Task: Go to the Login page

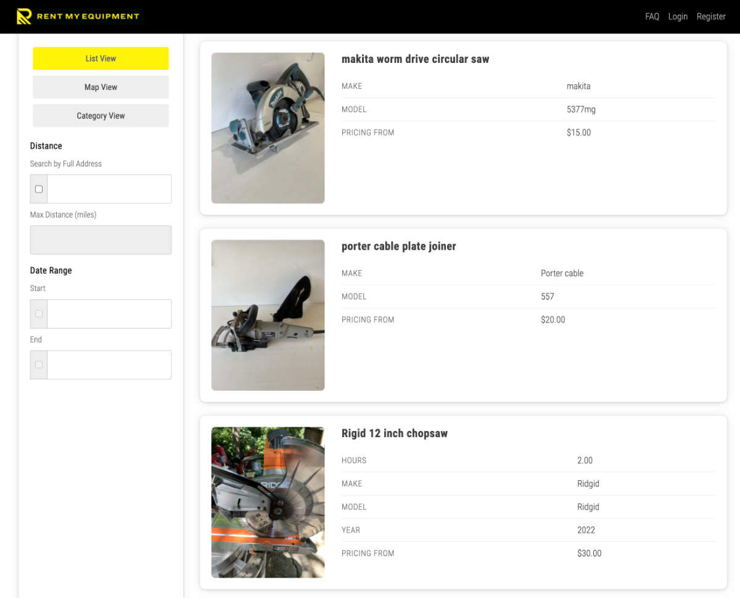Action: point(678,17)
